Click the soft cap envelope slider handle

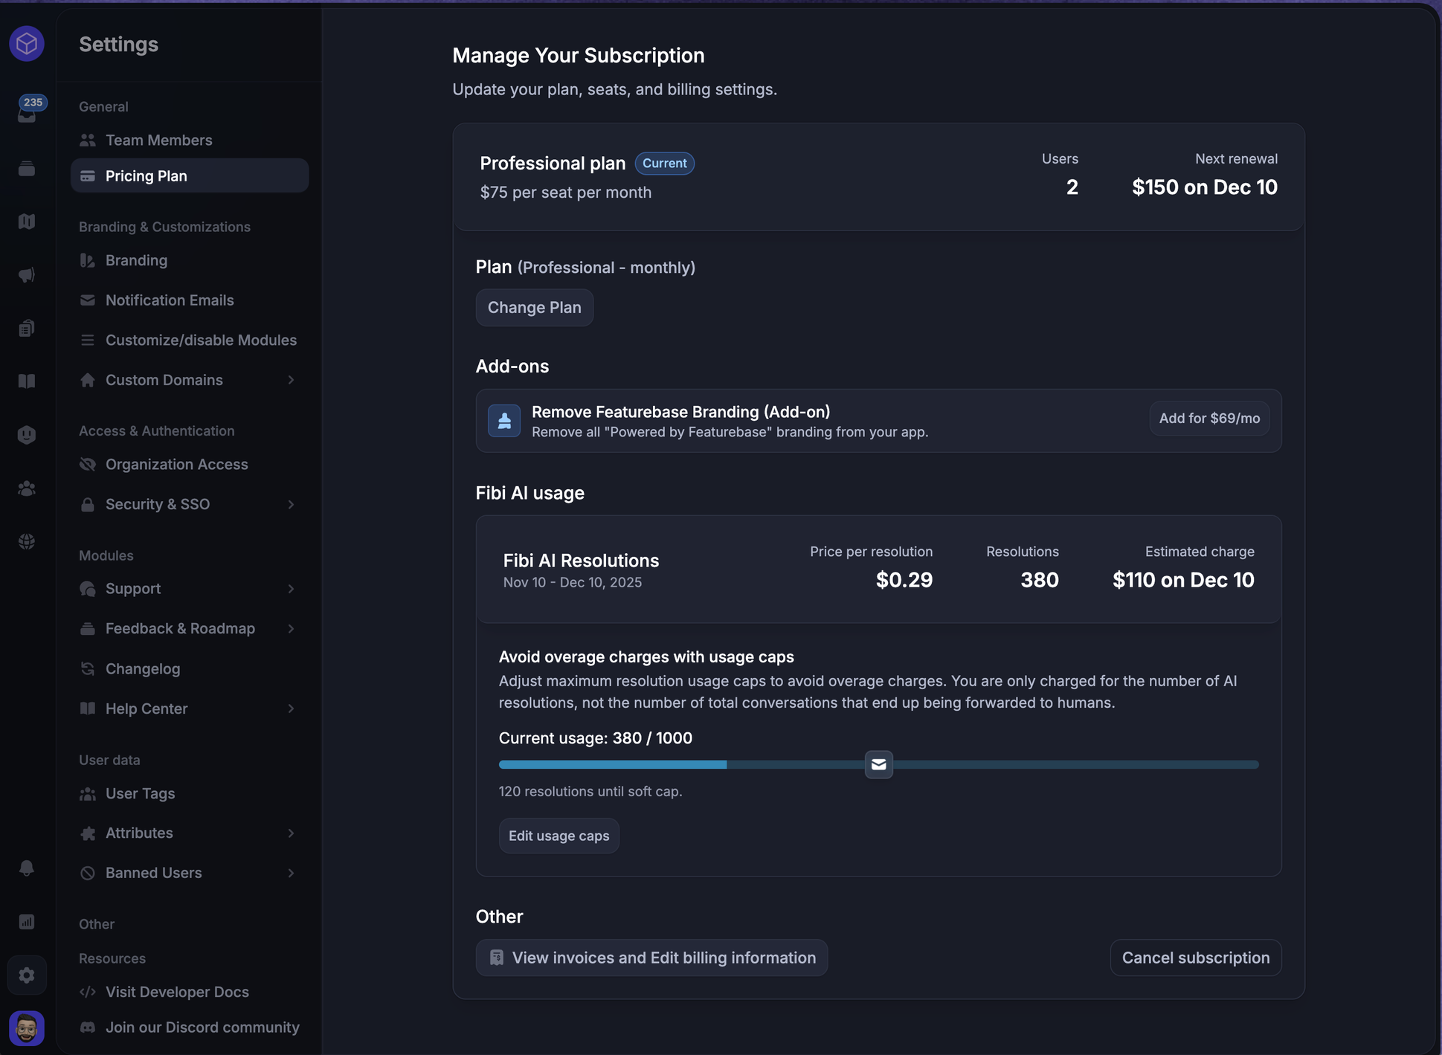tap(878, 764)
